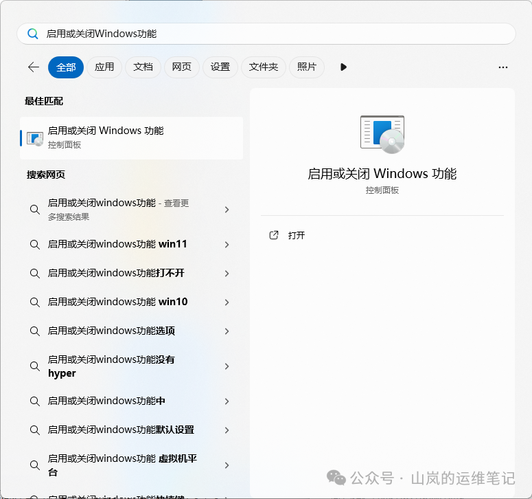532x499 pixels.
Task: Open suggestion 启用或关闭windows功能 win10
Action: point(131,302)
